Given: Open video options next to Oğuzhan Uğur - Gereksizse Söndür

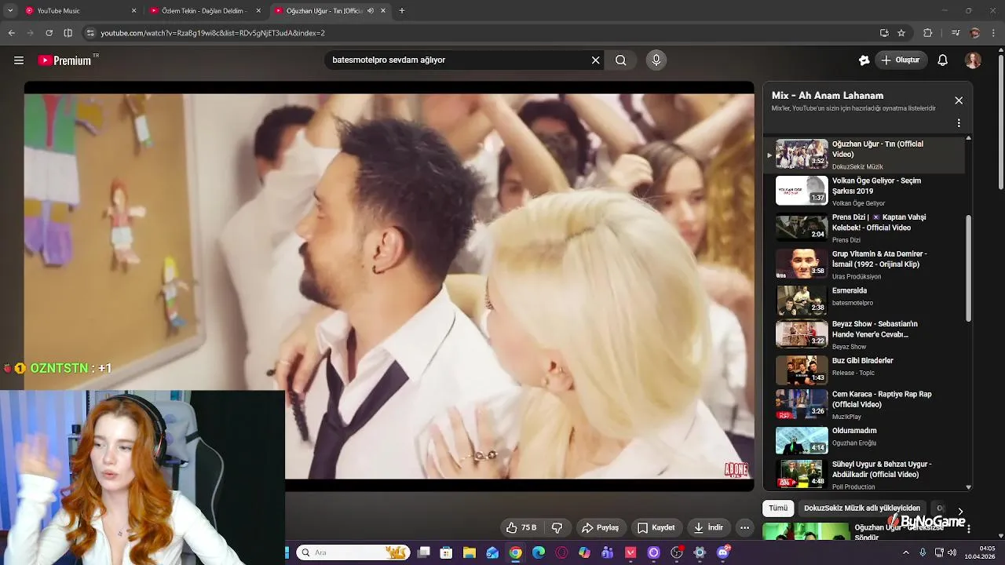Looking at the screenshot, I should tap(969, 529).
